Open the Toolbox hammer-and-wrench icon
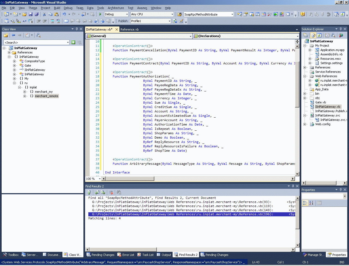 [270, 14]
